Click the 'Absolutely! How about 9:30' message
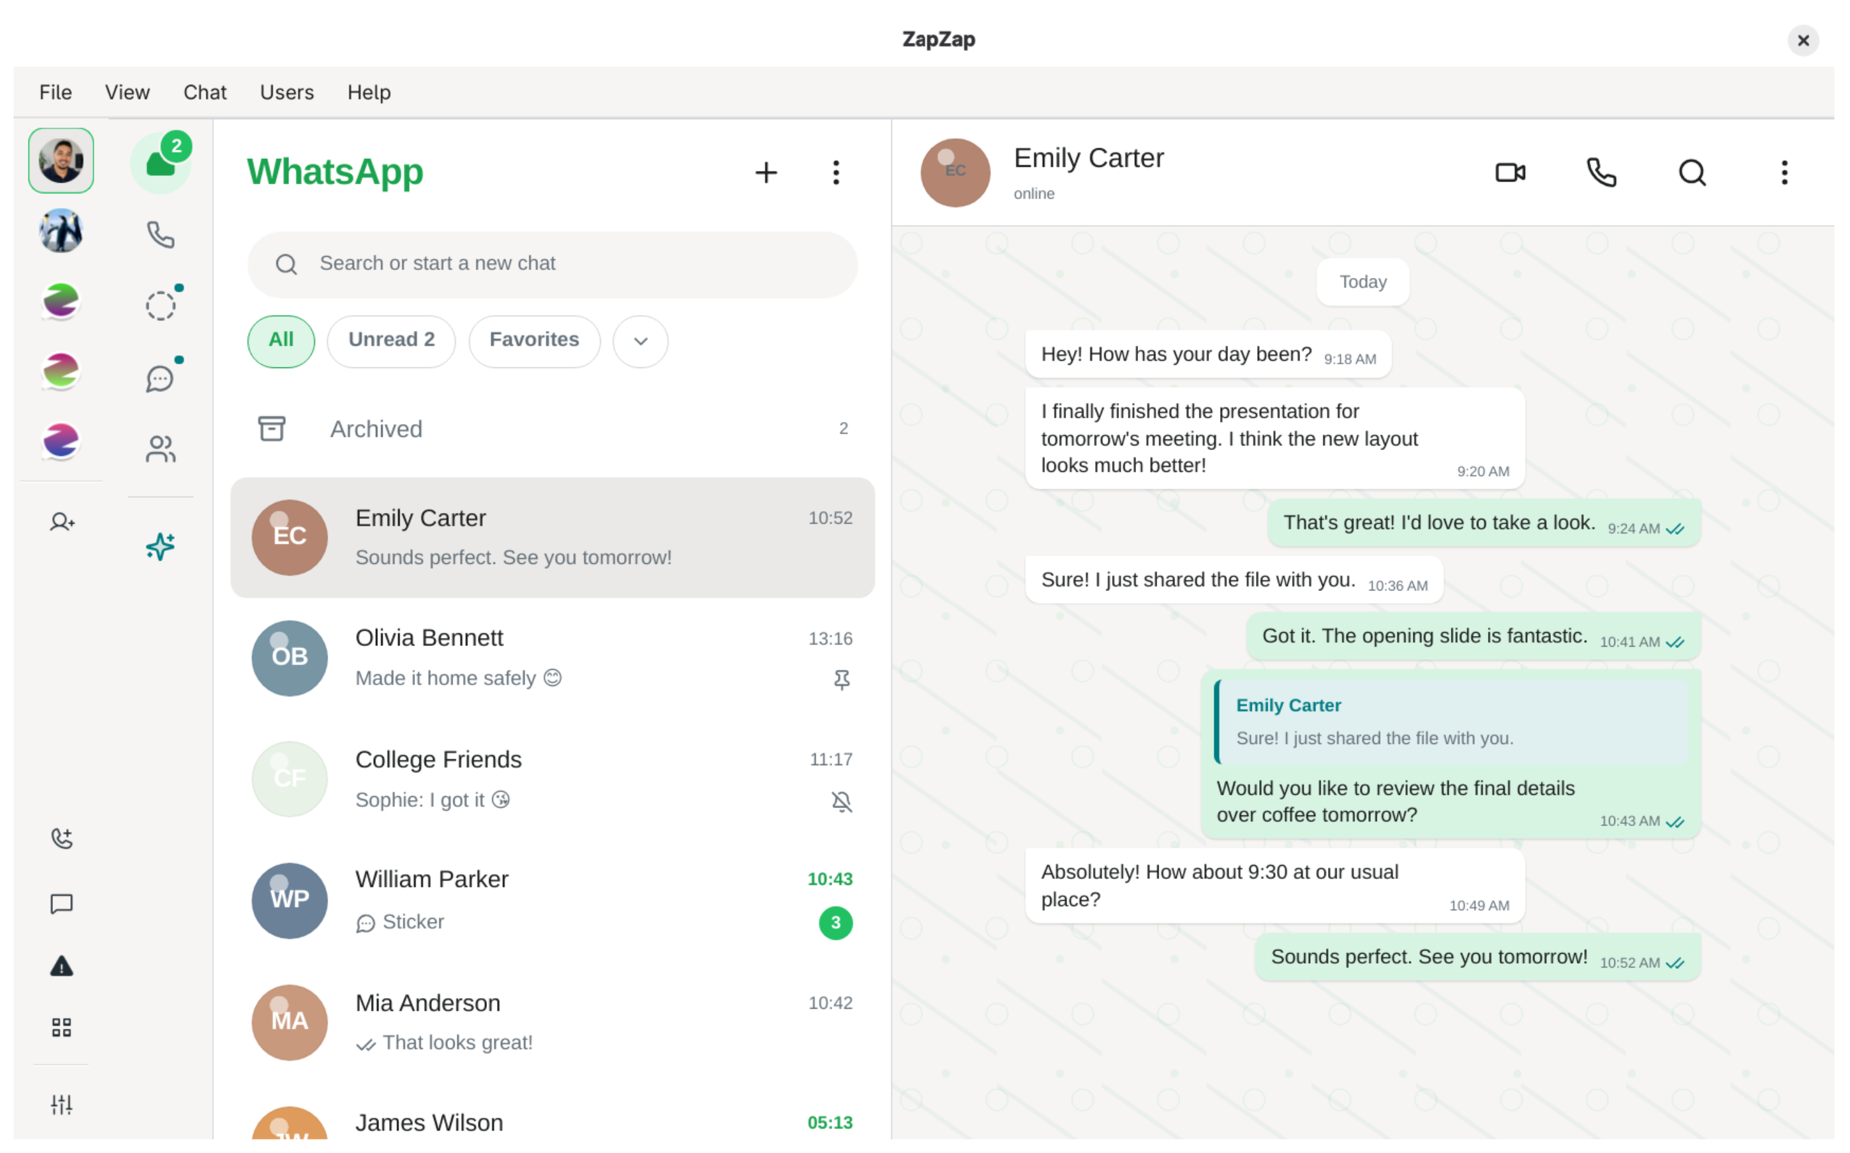 1274,886
